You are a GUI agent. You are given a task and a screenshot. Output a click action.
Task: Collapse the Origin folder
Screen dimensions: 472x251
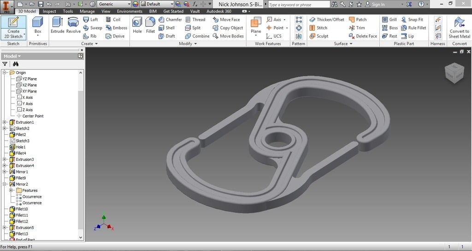[5, 72]
